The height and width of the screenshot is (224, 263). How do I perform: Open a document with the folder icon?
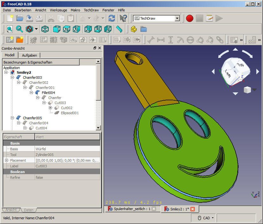pyautogui.click(x=20, y=18)
